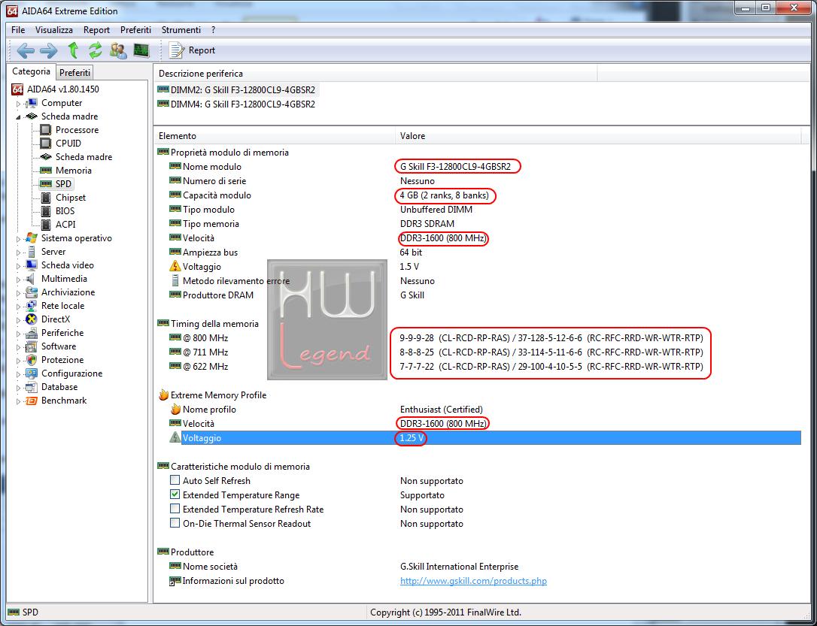
Task: Select the BIOS icon in tree
Action: 46,210
